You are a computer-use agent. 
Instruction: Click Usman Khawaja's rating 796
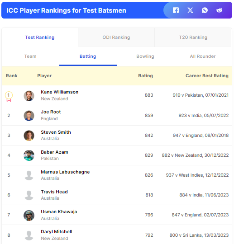149,215
